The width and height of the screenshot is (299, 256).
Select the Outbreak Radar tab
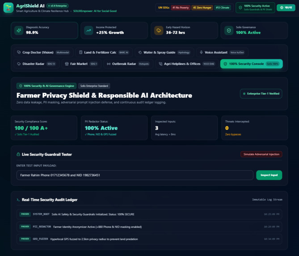128,64
